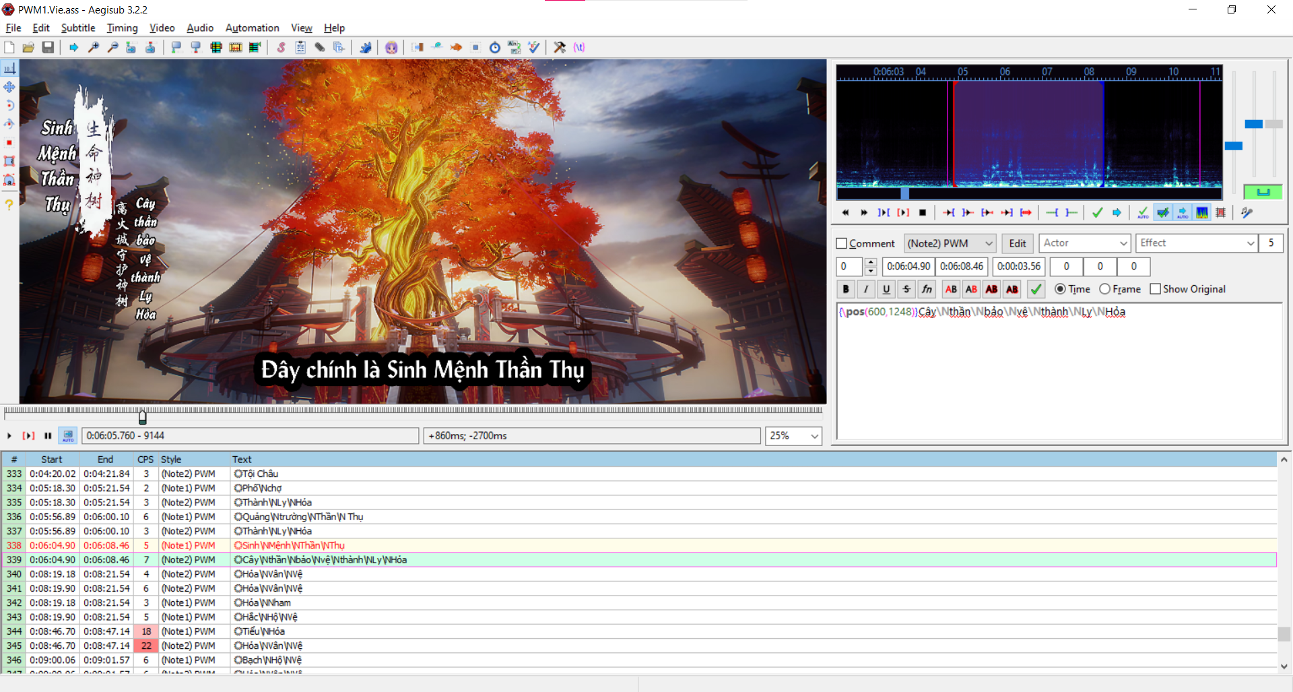Open the ASSDraw3 anime-face icon

pyautogui.click(x=391, y=47)
